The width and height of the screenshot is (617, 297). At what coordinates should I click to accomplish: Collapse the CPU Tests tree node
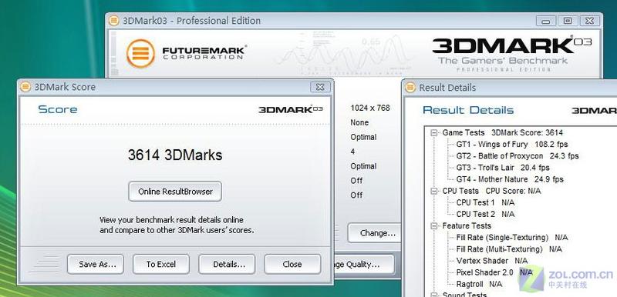[434, 191]
